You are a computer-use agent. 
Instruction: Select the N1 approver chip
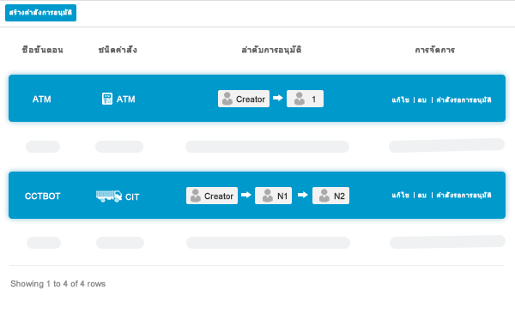pyautogui.click(x=273, y=196)
